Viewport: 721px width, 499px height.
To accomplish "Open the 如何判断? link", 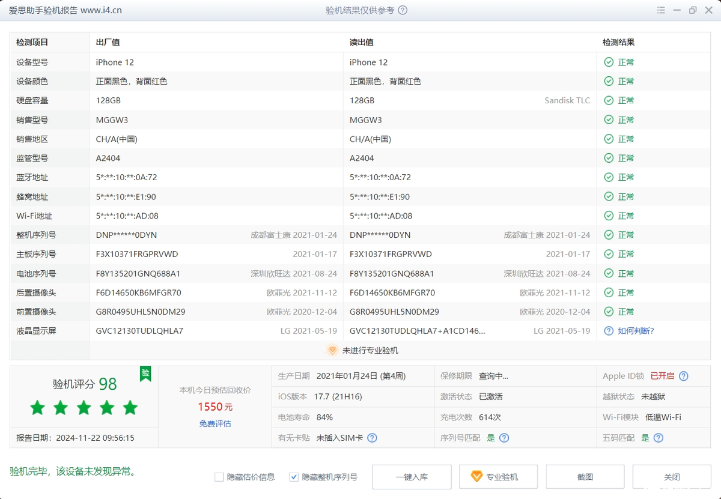I will coord(636,331).
